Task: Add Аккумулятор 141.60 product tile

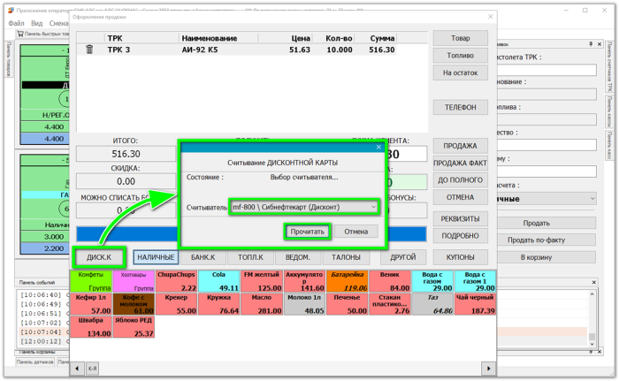Action: tap(304, 281)
